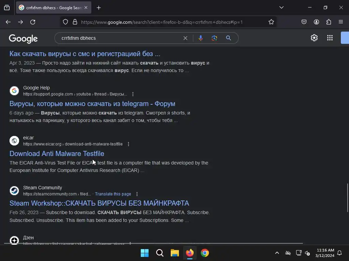Screen dimensions: 349x261
Task: Open Google Help result favicon
Action: (x=14, y=91)
